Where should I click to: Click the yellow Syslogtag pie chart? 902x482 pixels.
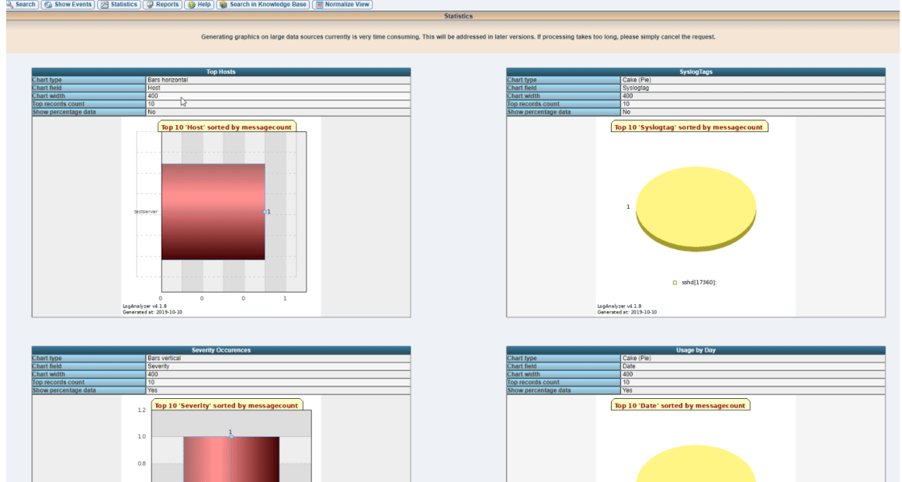696,209
